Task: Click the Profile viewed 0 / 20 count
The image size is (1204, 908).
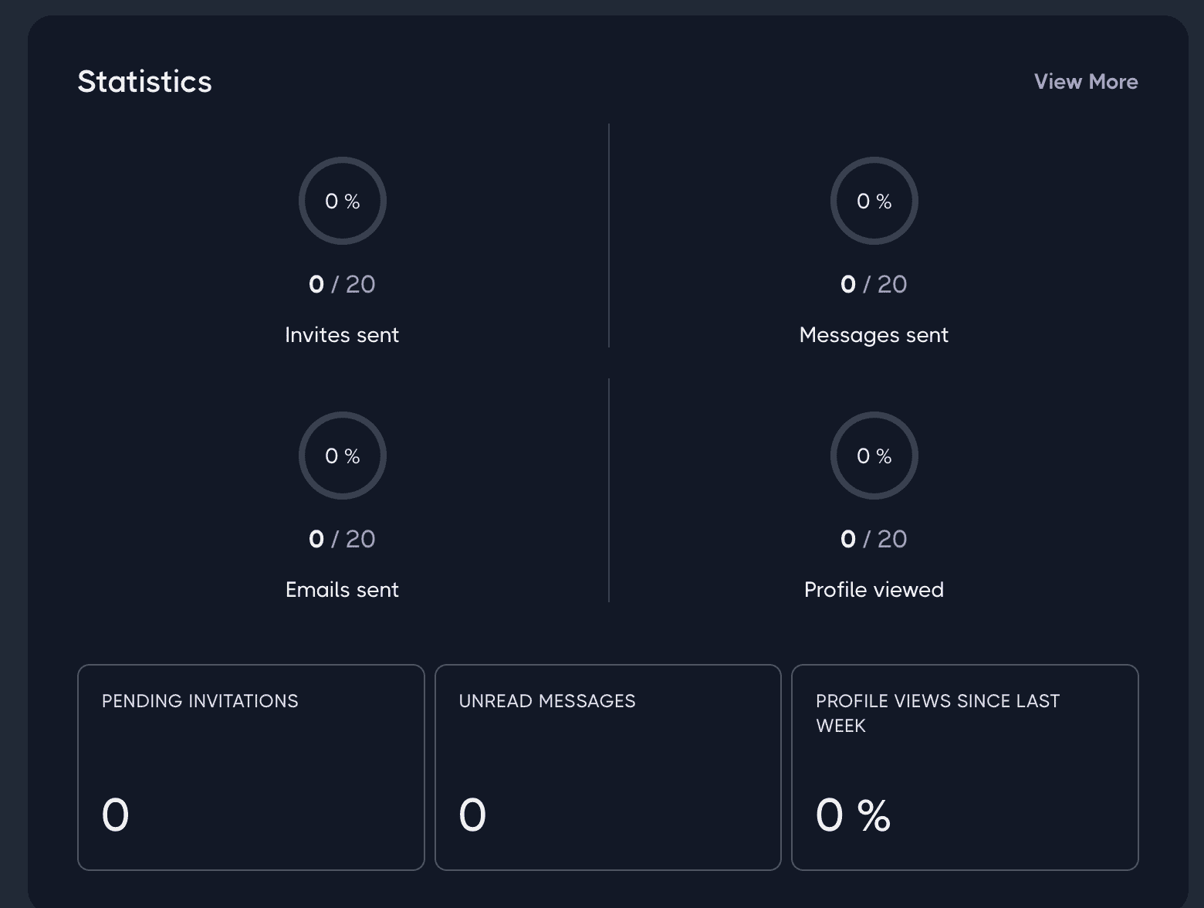Action: tap(874, 539)
